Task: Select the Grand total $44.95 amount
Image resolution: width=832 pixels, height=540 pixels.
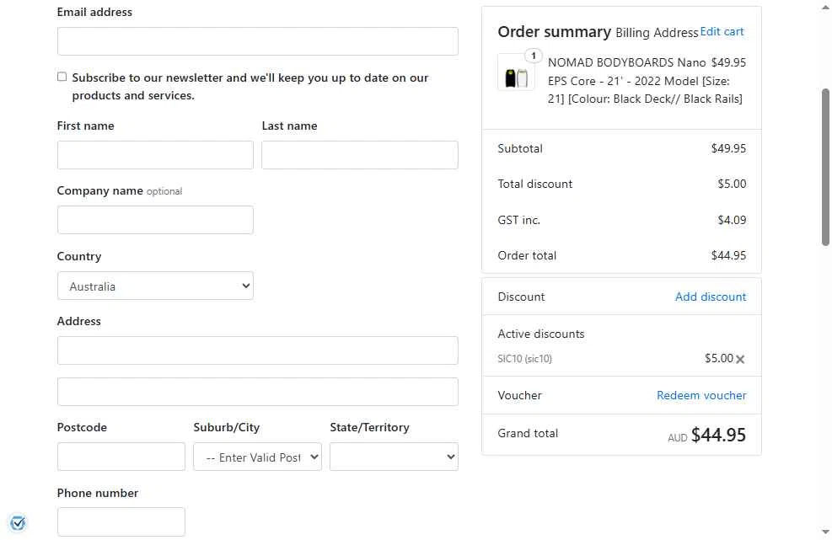Action: pos(718,436)
